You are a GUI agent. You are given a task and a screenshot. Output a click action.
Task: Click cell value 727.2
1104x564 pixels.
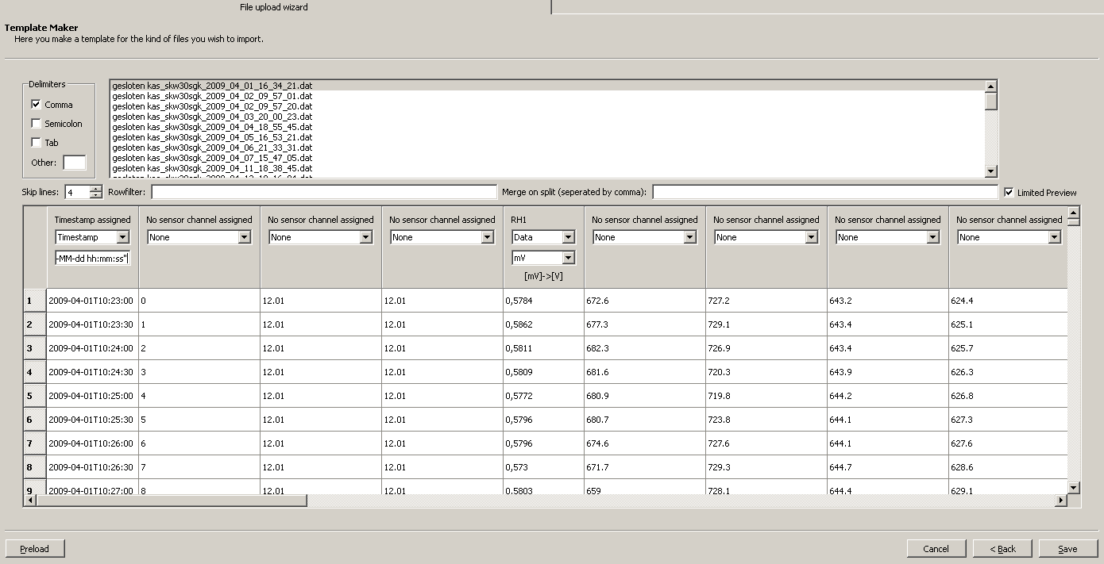766,301
